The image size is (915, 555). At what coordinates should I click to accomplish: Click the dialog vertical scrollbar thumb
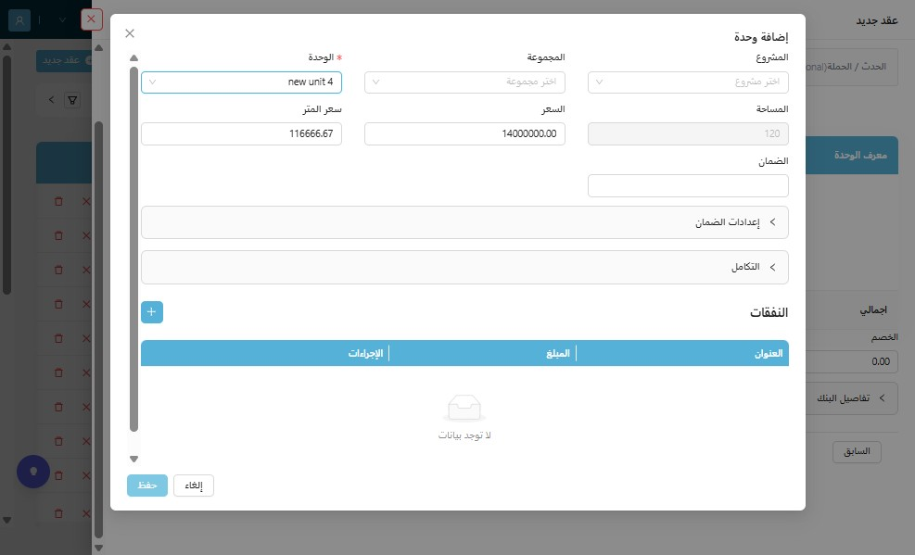click(133, 249)
